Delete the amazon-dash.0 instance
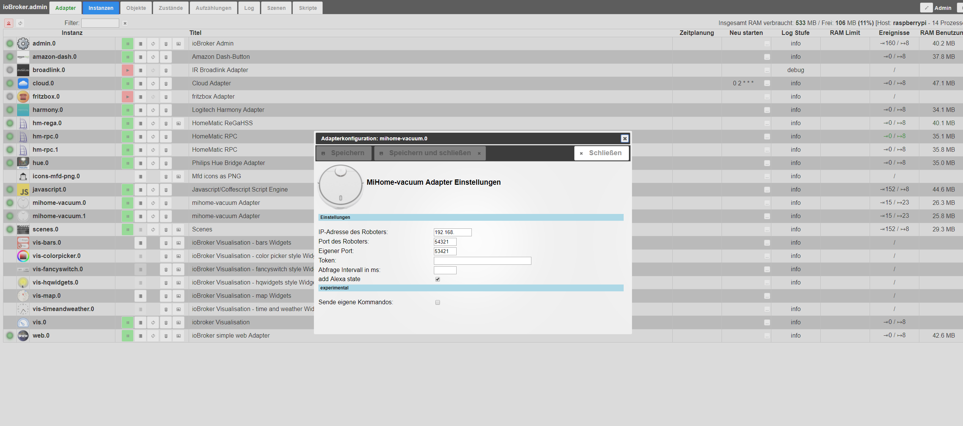Image resolution: width=963 pixels, height=426 pixels. click(x=166, y=57)
